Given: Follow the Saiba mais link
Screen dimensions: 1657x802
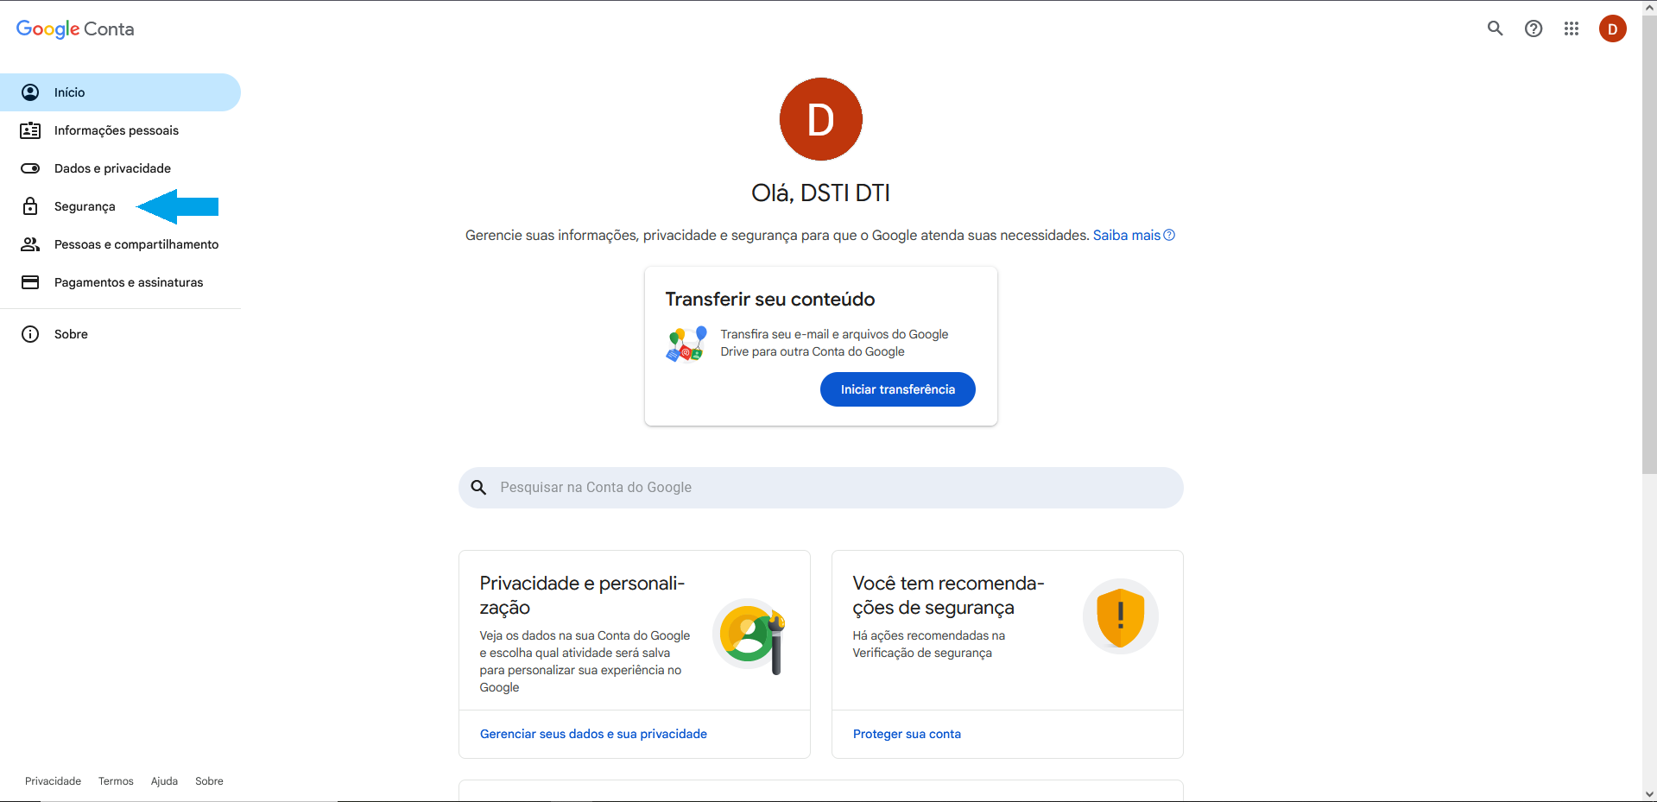Looking at the screenshot, I should tap(1126, 236).
